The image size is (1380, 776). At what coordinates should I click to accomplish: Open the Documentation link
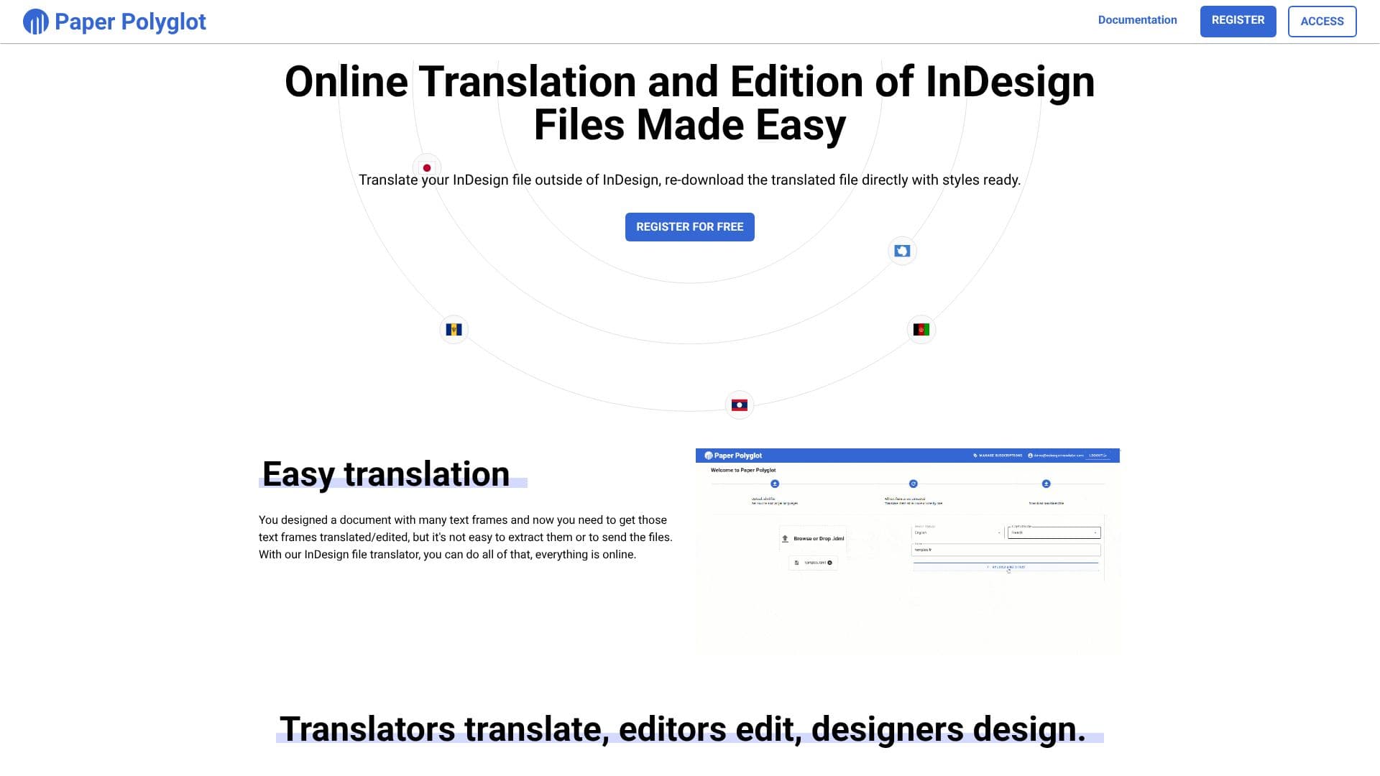(x=1137, y=20)
